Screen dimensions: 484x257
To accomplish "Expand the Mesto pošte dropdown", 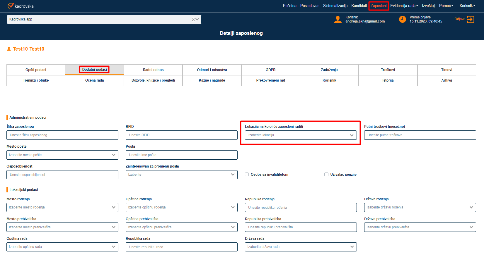I will coord(62,155).
